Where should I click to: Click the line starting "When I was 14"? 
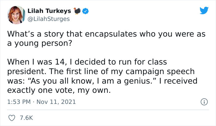pos(87,62)
